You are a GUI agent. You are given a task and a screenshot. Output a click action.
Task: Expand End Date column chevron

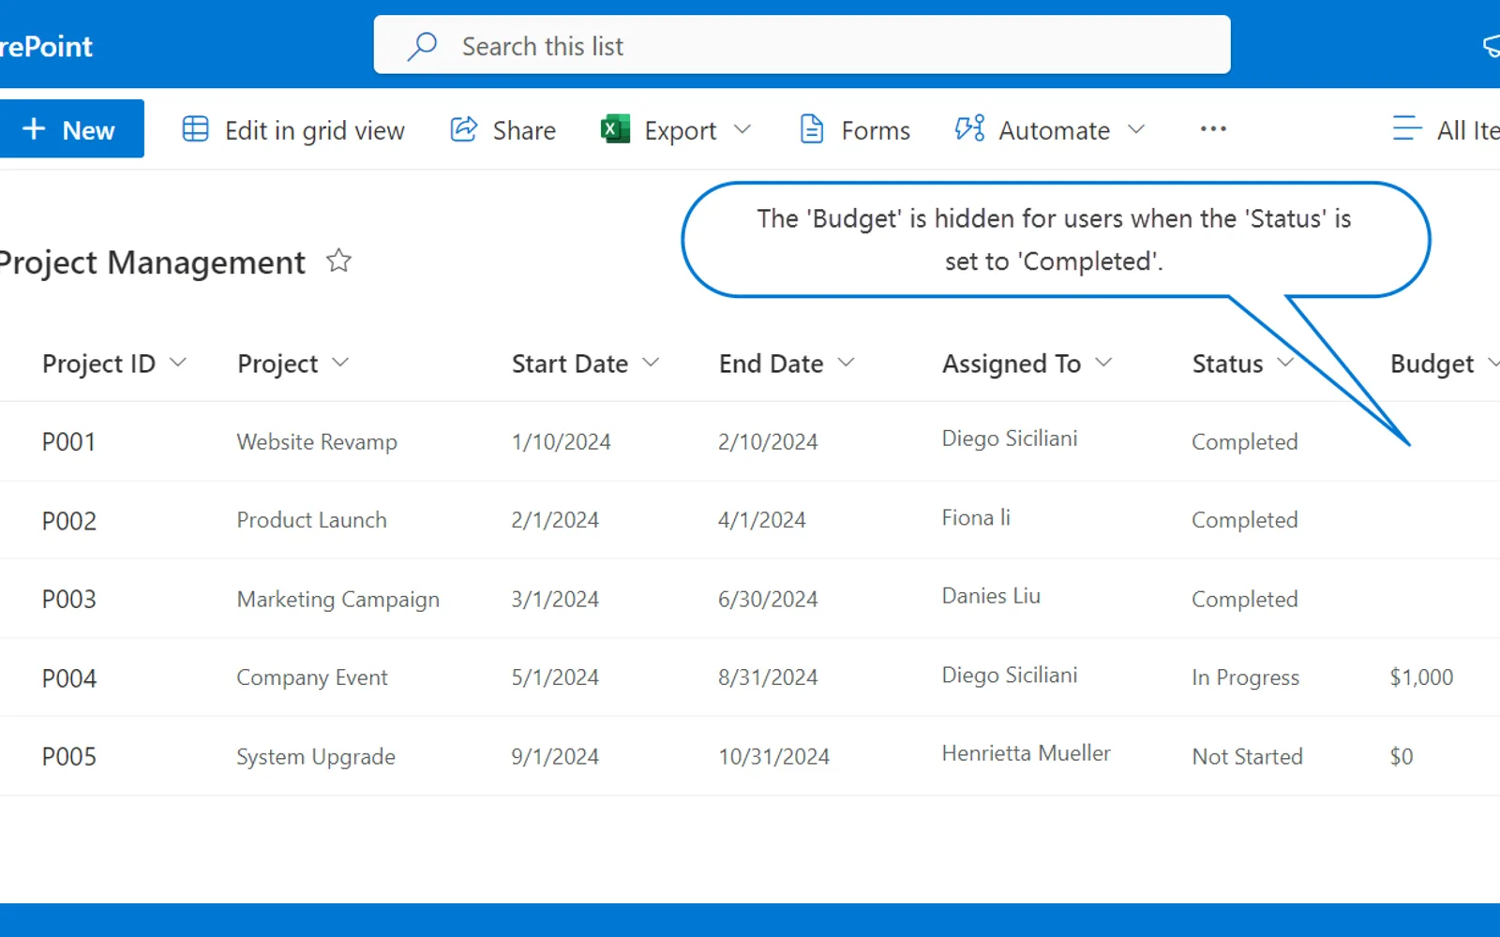pyautogui.click(x=846, y=363)
